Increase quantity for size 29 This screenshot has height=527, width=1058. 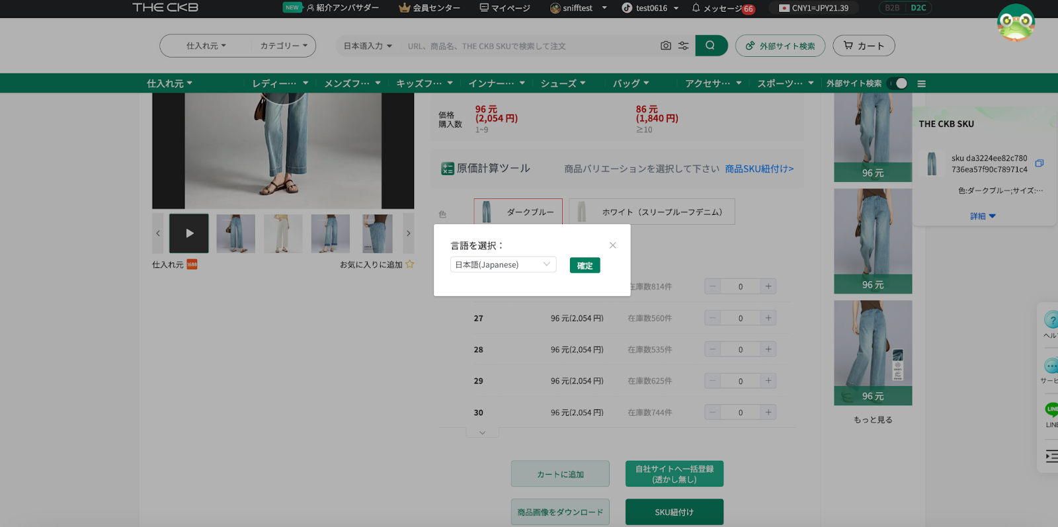pyautogui.click(x=768, y=381)
